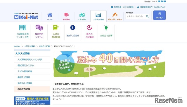Click the 「夏を制する者が、受験を制する」 heading

point(69,84)
